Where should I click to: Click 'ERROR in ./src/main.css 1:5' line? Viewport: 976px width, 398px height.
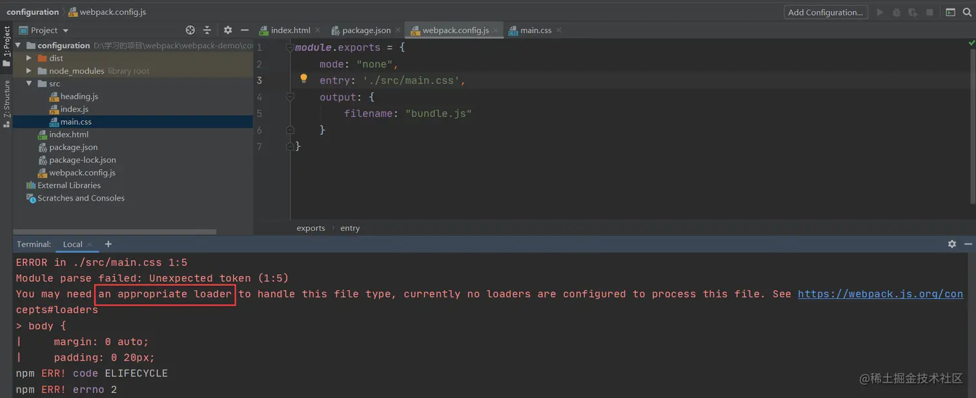[101, 263]
